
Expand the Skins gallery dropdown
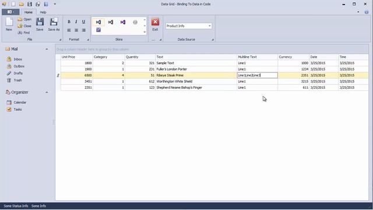[x=145, y=32]
